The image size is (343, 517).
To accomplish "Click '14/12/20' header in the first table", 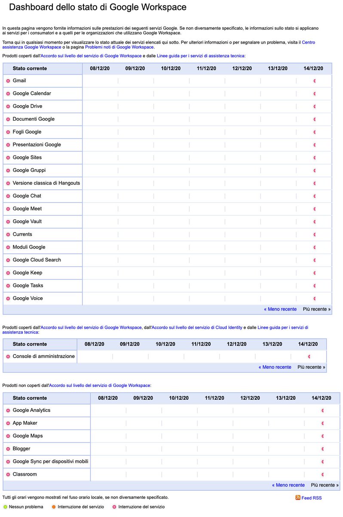I will 313,69.
